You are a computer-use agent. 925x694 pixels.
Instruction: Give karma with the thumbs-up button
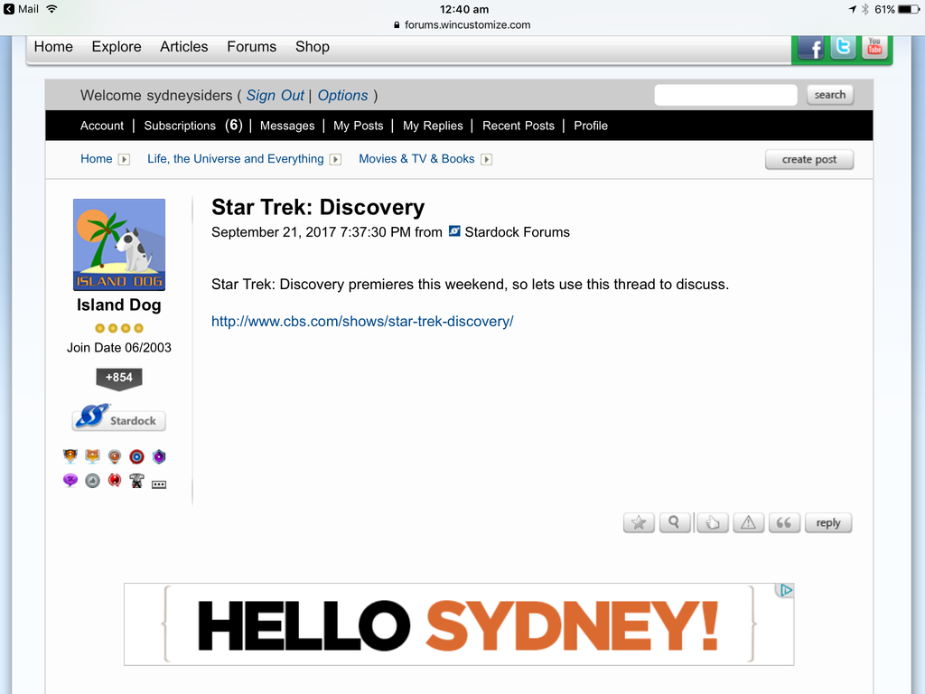pos(713,523)
